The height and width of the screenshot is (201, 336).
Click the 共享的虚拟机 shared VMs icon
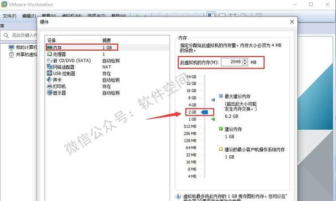(x=12, y=55)
